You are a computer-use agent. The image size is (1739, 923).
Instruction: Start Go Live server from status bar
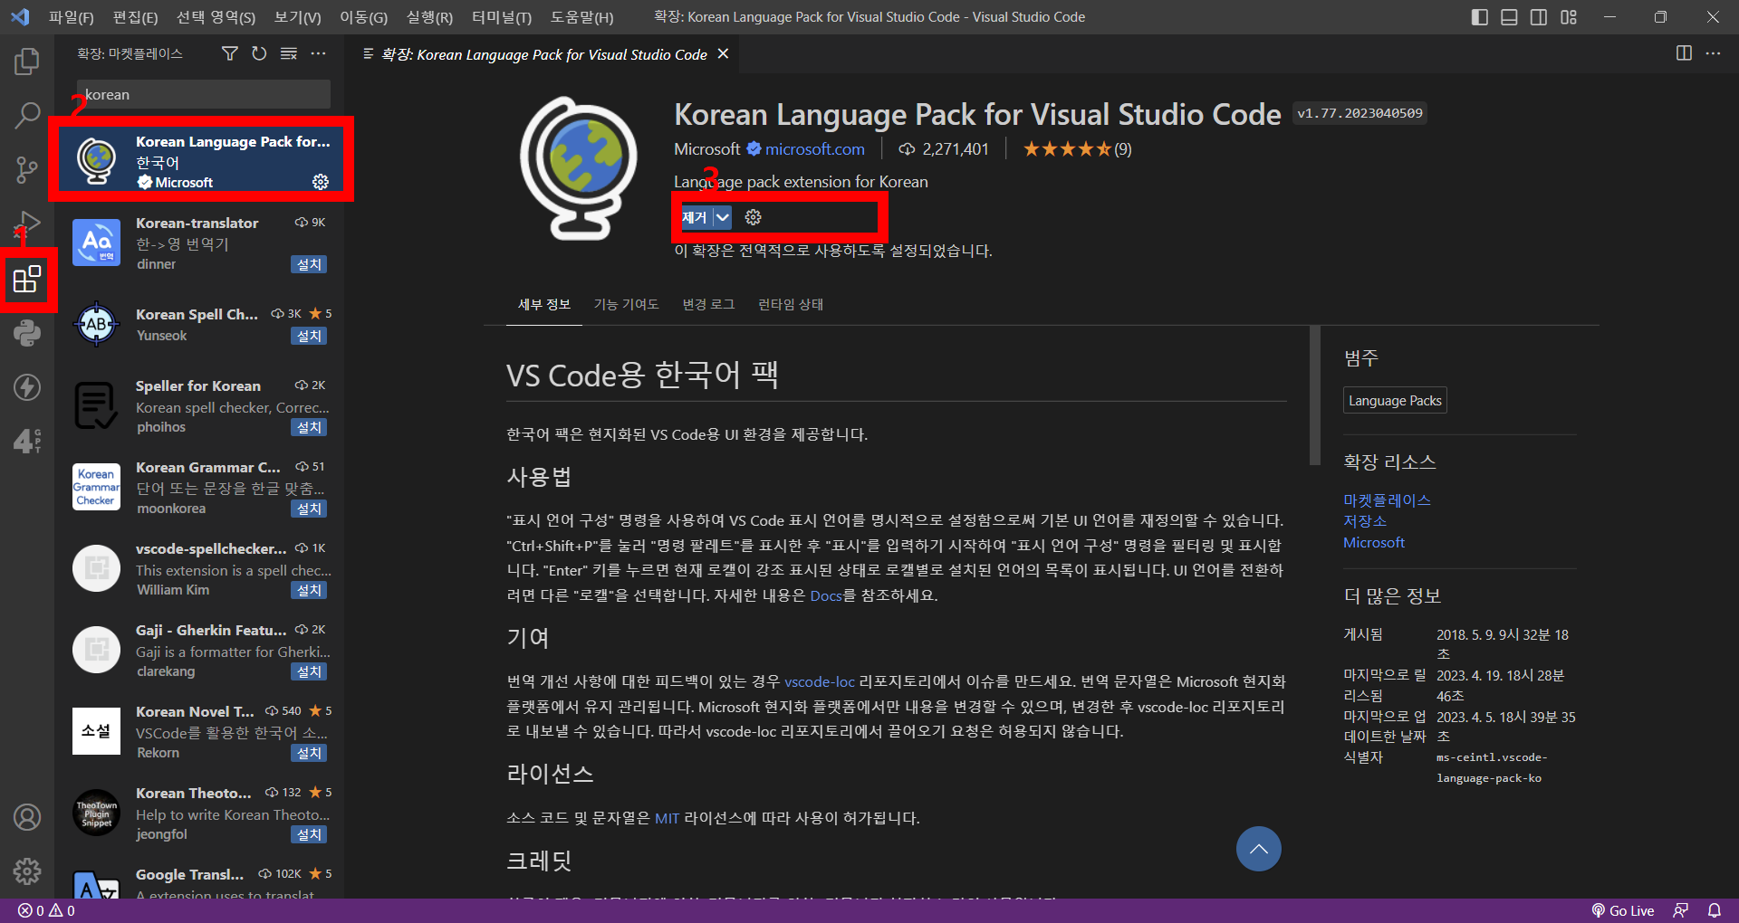pyautogui.click(x=1623, y=910)
